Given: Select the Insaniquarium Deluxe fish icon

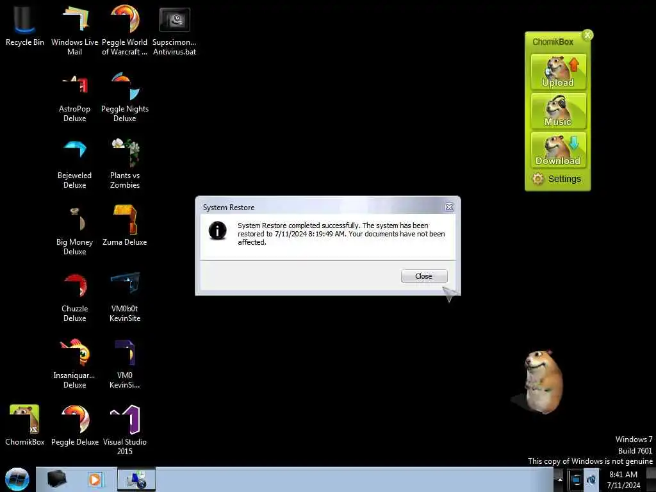Looking at the screenshot, I should pyautogui.click(x=74, y=363).
